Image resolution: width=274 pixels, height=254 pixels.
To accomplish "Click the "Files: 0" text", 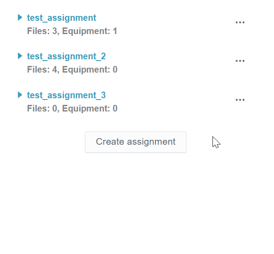I will click(x=42, y=109).
